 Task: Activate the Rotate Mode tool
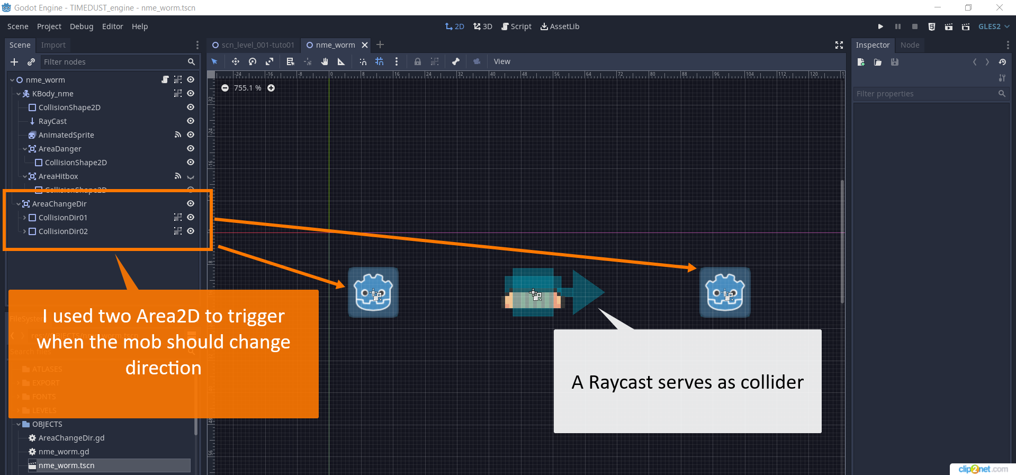[x=253, y=61]
